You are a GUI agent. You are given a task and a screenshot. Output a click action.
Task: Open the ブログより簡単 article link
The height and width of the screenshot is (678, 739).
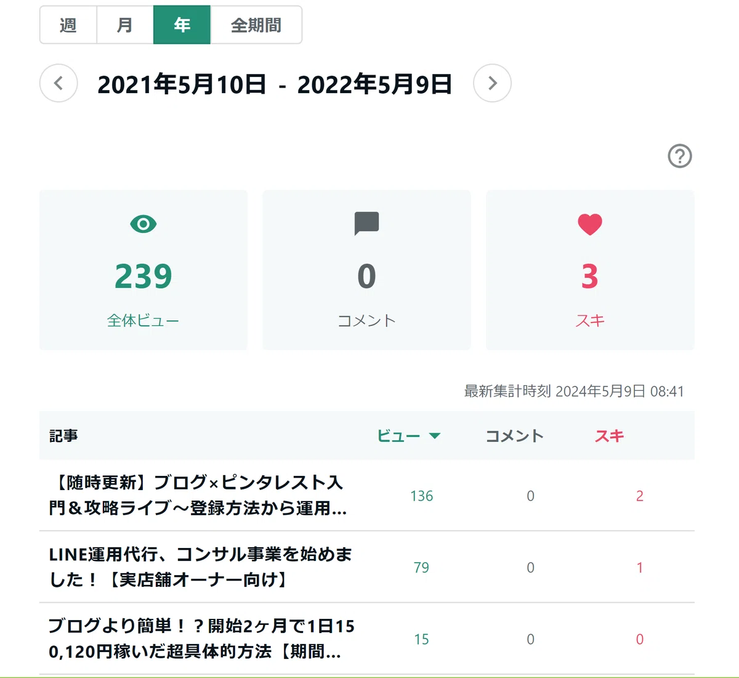click(201, 639)
